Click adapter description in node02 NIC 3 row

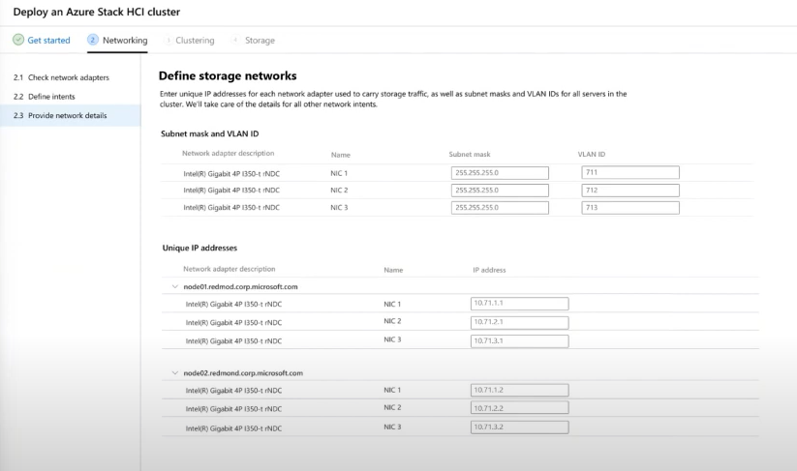[233, 428]
